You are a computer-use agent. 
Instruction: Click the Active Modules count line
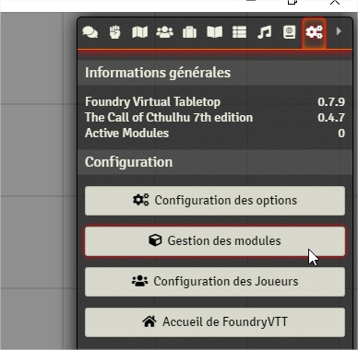(x=215, y=134)
